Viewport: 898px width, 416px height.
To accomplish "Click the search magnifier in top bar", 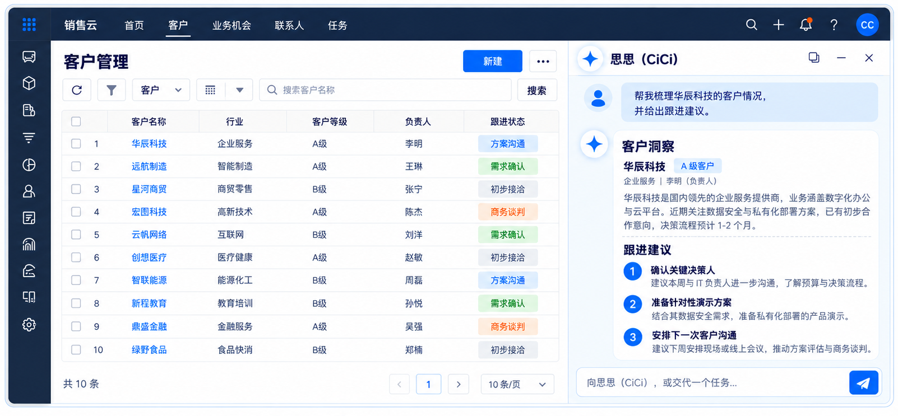I will point(752,25).
